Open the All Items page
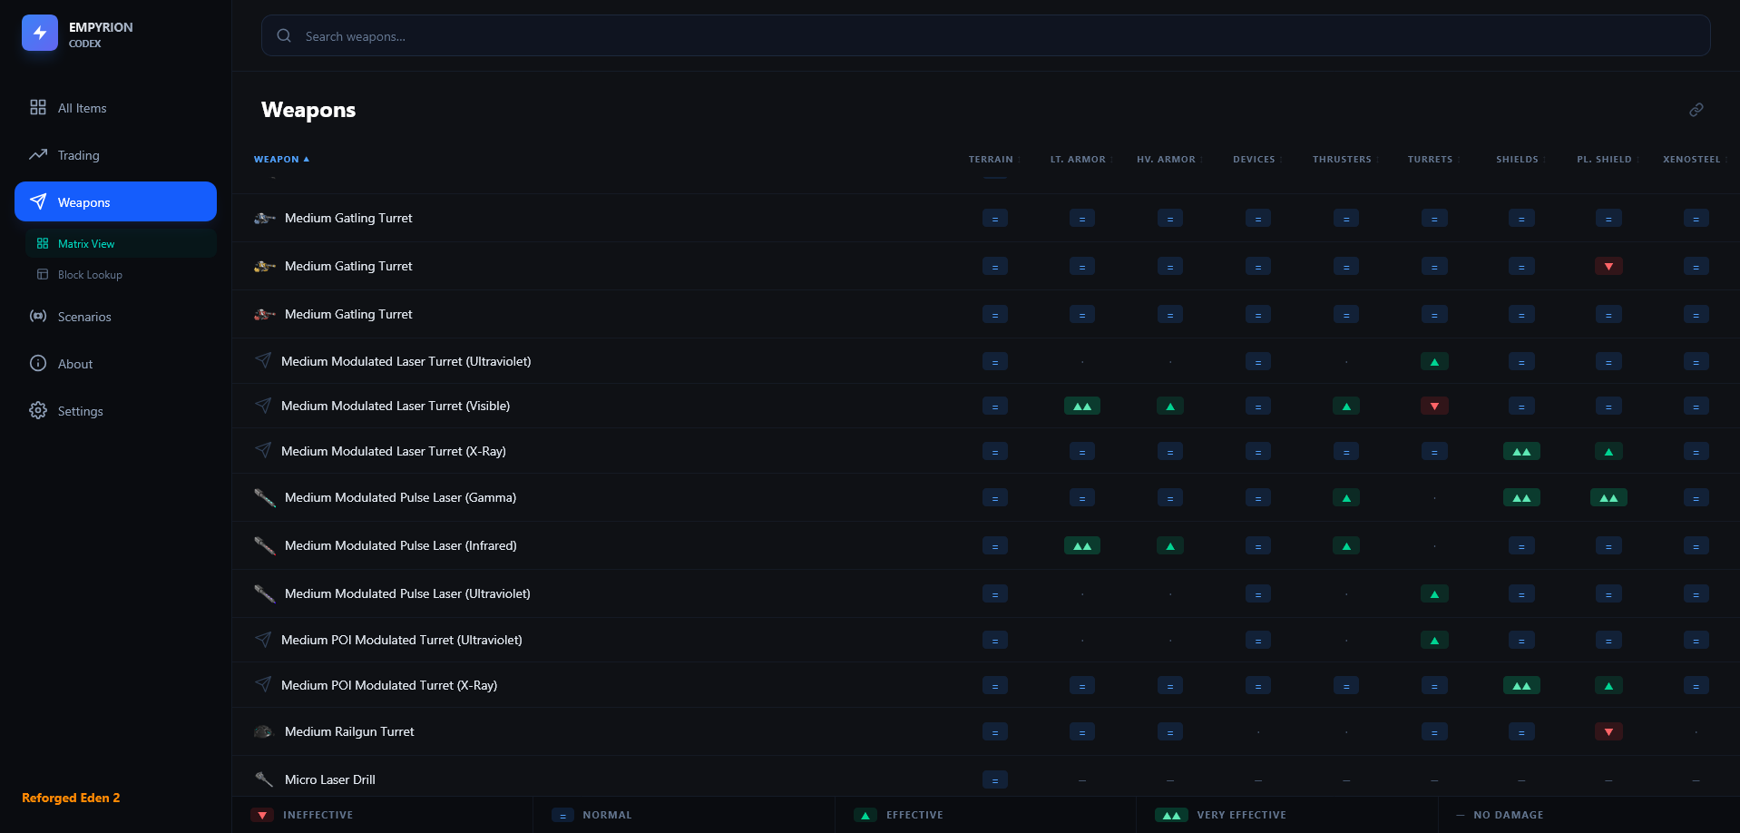 [x=82, y=108]
